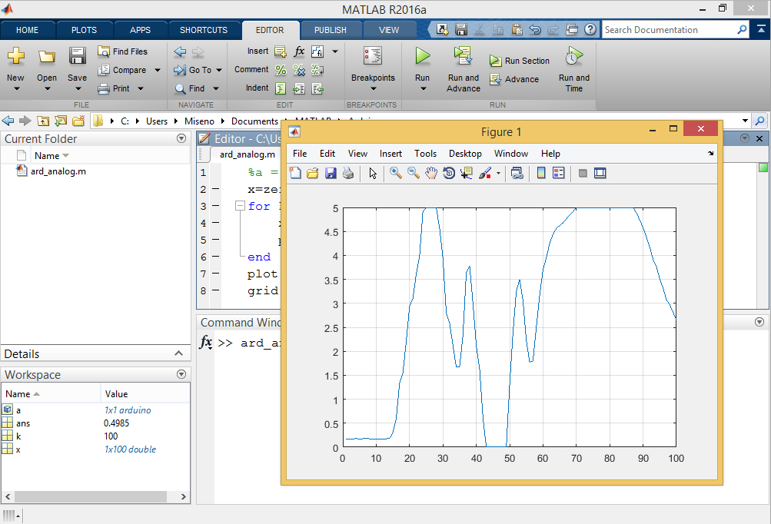Select the ard_analog.m editor tab
771x524 pixels.
coord(248,154)
